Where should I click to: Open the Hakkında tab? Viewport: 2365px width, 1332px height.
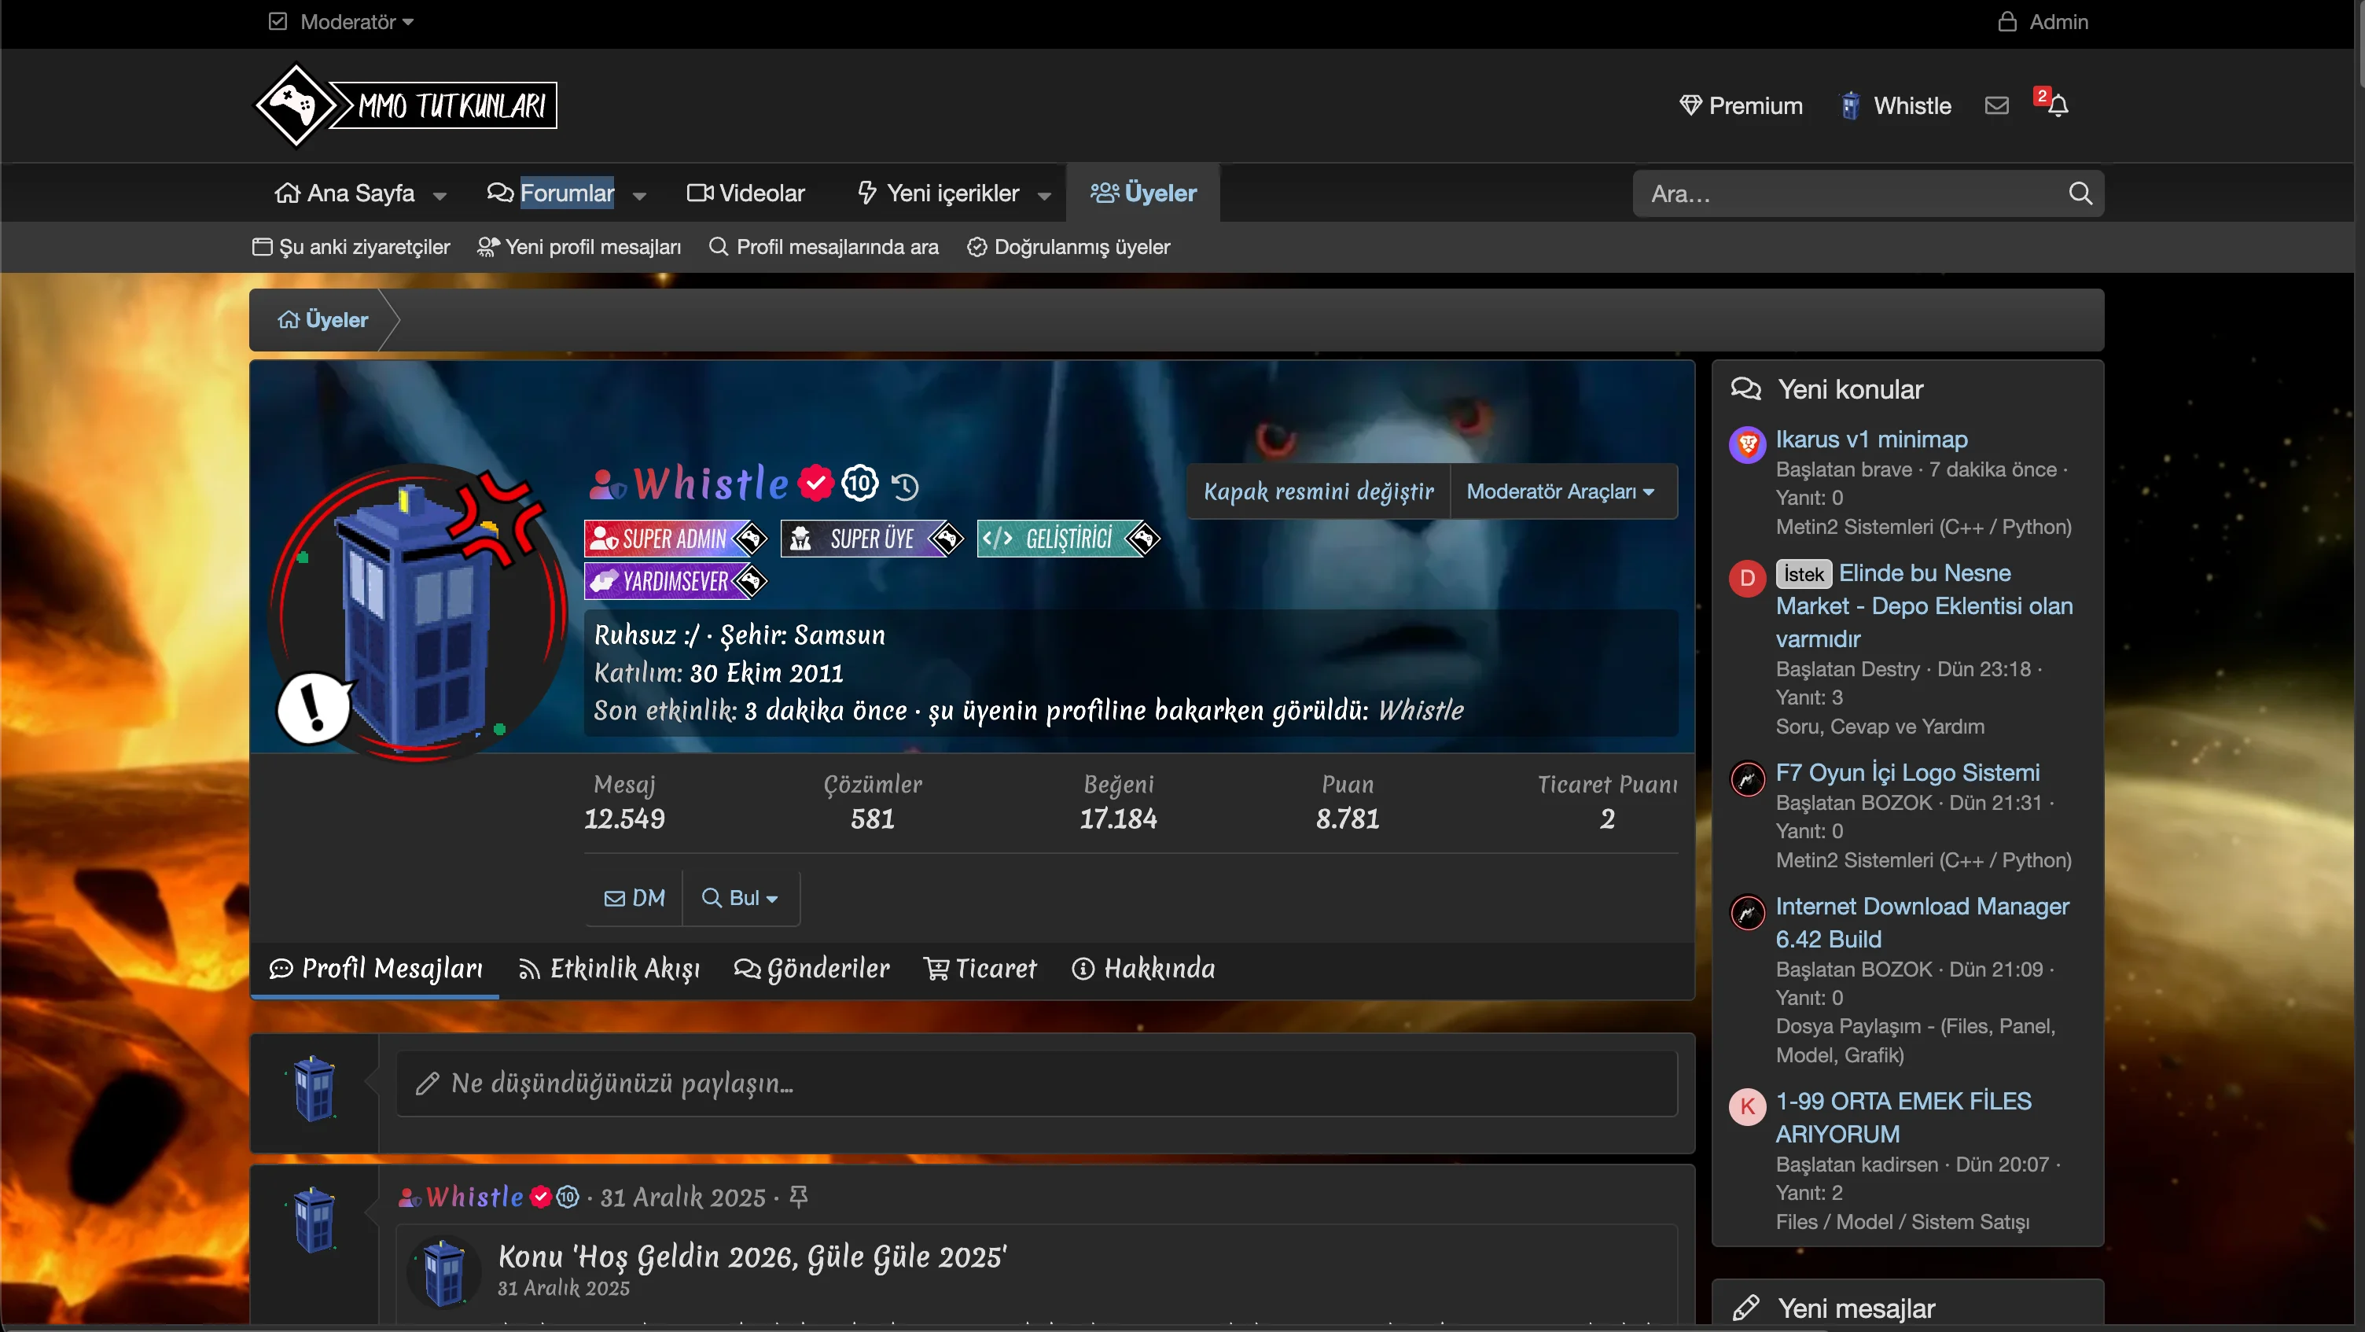point(1144,969)
